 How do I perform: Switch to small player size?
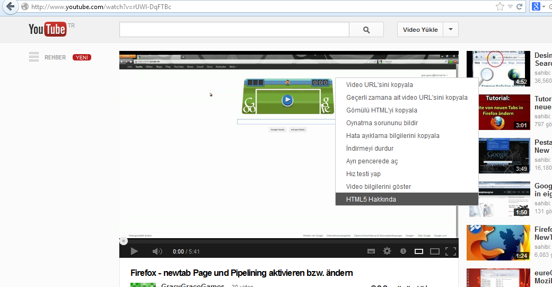click(x=418, y=251)
